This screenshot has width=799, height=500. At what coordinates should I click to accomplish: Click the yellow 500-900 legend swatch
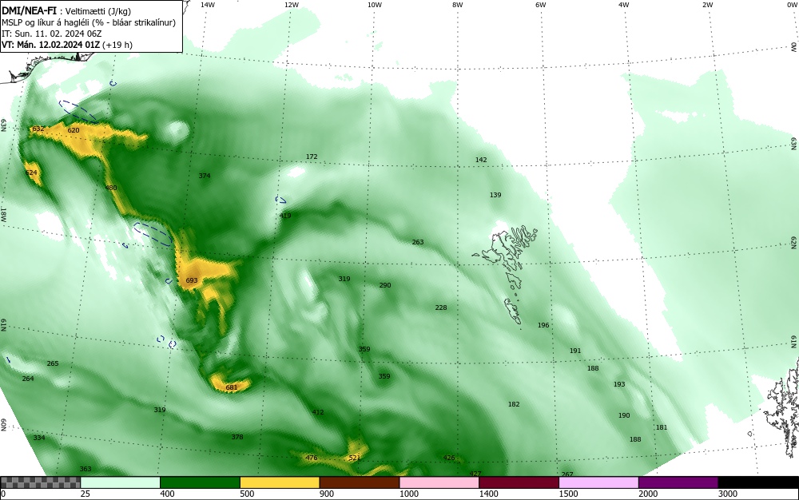[280, 482]
